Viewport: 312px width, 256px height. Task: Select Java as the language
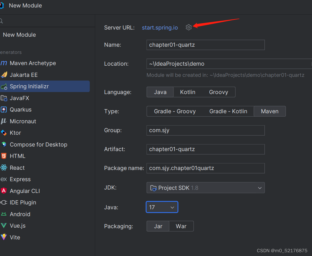pos(160,92)
